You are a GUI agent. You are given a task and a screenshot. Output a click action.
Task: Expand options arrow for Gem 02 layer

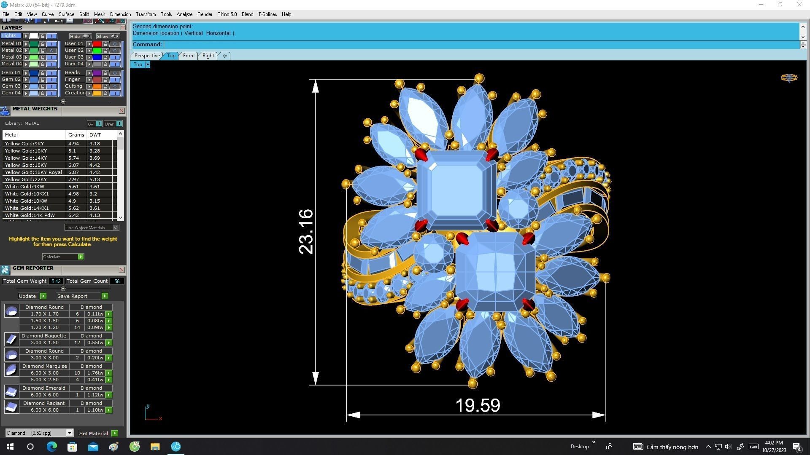coord(26,80)
